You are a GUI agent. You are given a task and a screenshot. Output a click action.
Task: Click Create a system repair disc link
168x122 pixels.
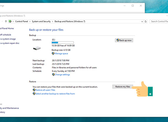10,43
